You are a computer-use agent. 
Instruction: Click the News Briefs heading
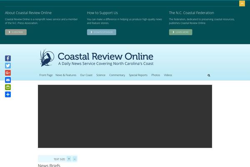[49, 165]
